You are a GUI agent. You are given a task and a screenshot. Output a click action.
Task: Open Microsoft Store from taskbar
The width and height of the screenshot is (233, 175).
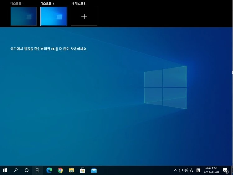coord(82,170)
